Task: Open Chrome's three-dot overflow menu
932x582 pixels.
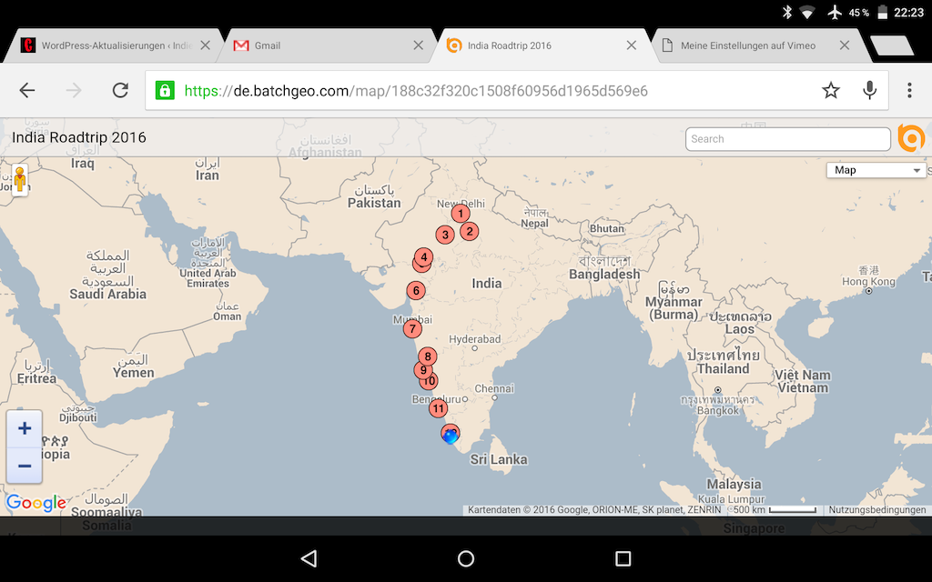Action: tap(909, 90)
